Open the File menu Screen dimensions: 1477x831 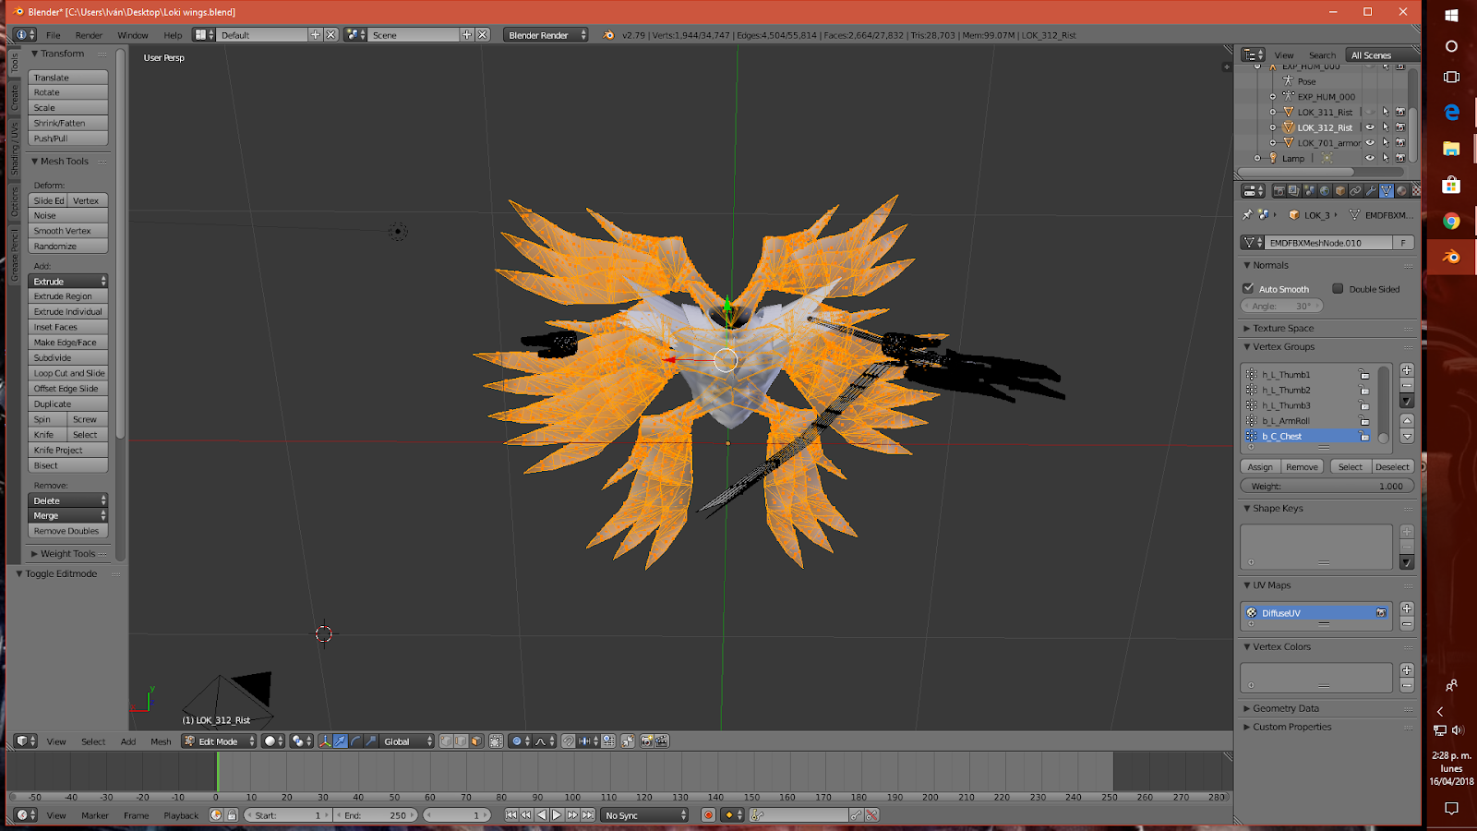tap(53, 34)
